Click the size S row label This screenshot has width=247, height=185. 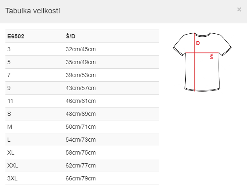pos(9,114)
